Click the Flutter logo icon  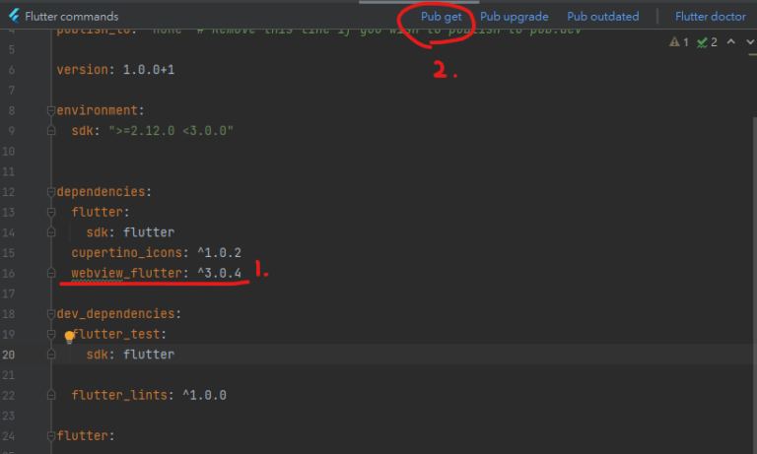coord(14,17)
